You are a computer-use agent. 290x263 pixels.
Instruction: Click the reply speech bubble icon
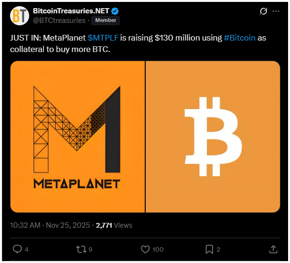pos(17,249)
